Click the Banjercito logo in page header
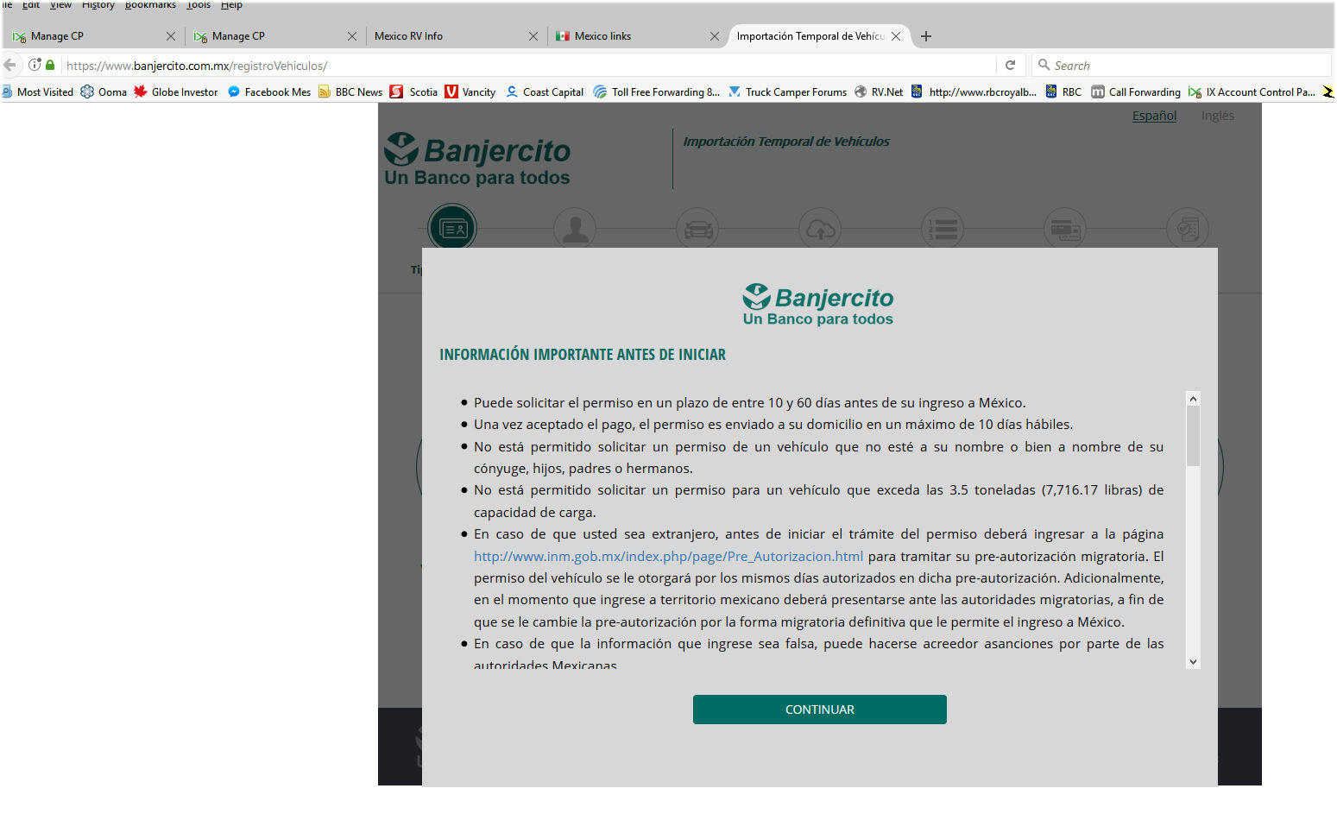The height and width of the screenshot is (820, 1337). click(x=477, y=160)
